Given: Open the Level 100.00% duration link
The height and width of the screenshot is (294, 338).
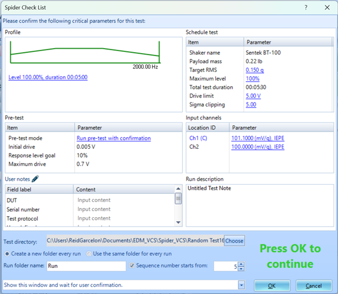Looking at the screenshot, I should (48, 77).
